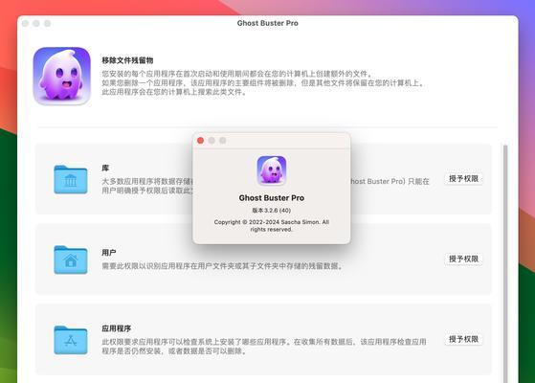Screen dimensions: 535x383
Task: Click the 库 row title
Action: pyautogui.click(x=105, y=168)
